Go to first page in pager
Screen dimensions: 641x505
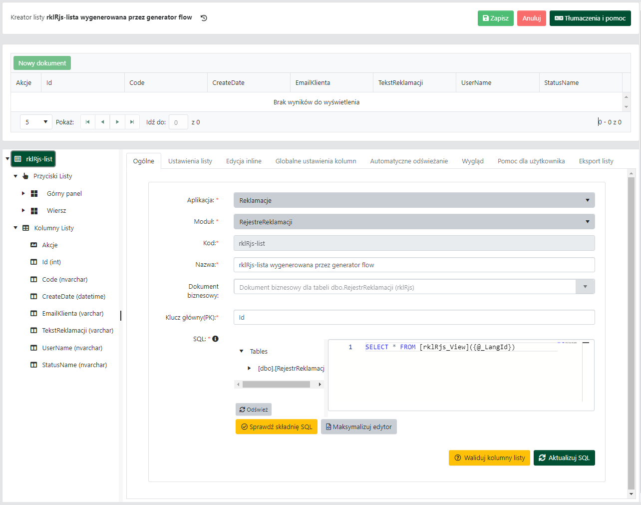(x=88, y=122)
